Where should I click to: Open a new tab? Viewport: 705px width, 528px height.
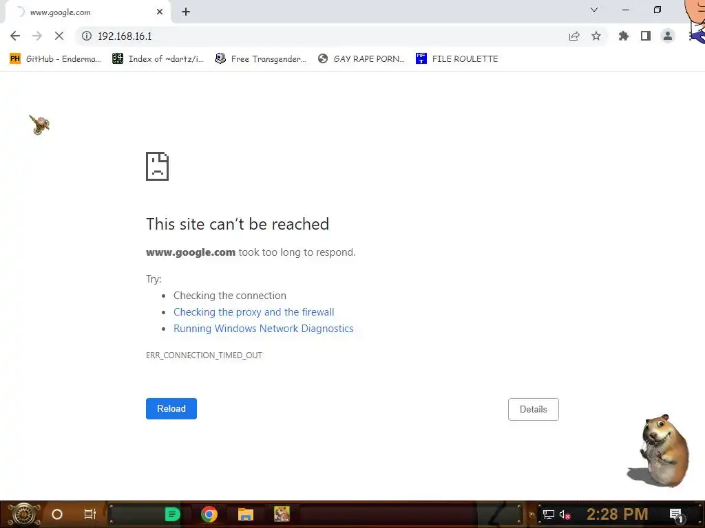coord(186,12)
